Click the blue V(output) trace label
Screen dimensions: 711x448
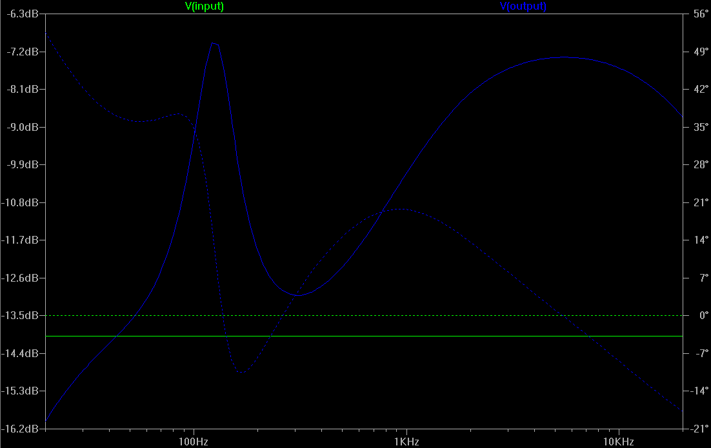click(x=523, y=6)
